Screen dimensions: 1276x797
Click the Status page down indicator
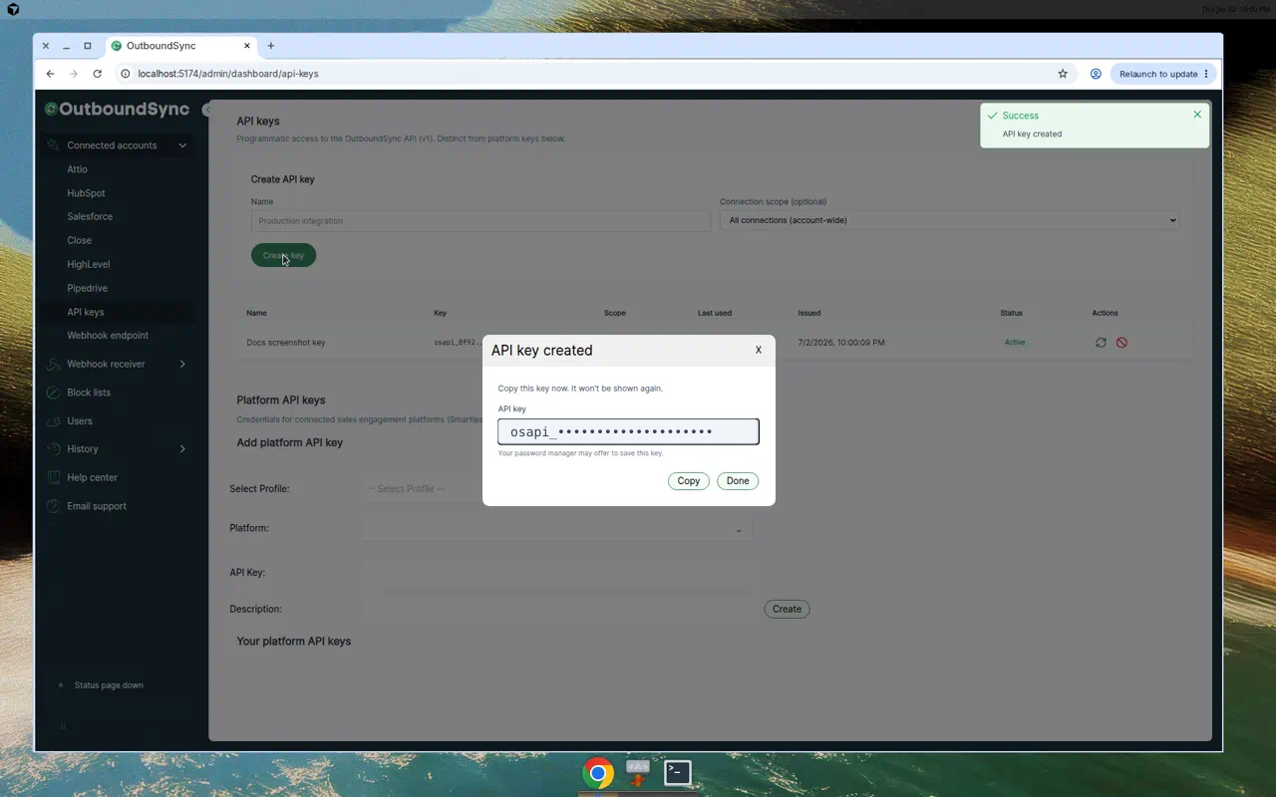pyautogui.click(x=102, y=685)
